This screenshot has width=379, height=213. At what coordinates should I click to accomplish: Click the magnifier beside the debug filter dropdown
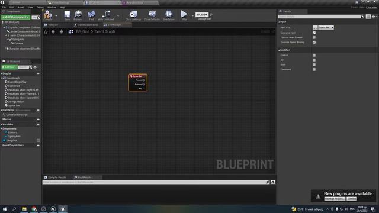pyautogui.click(x=211, y=15)
